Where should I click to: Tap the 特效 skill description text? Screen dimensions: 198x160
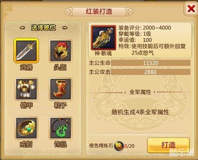pos(152,50)
